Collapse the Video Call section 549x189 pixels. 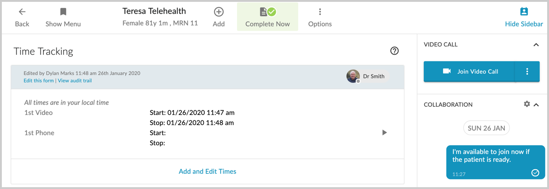536,45
